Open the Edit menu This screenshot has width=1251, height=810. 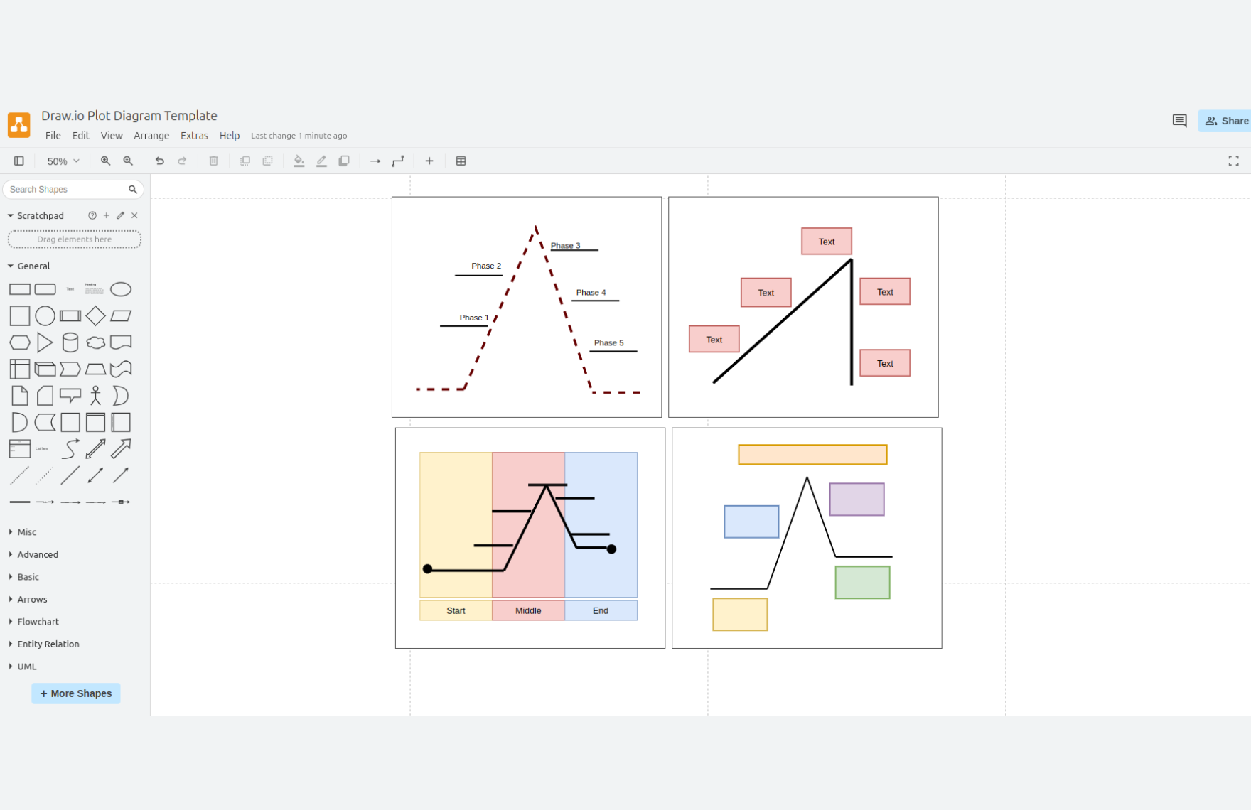(x=80, y=136)
